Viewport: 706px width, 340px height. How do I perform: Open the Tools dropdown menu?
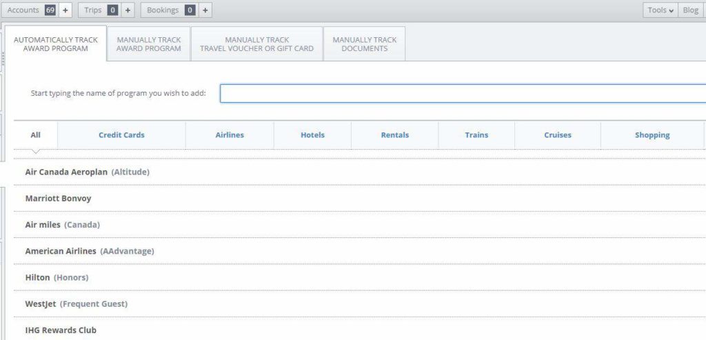(660, 10)
